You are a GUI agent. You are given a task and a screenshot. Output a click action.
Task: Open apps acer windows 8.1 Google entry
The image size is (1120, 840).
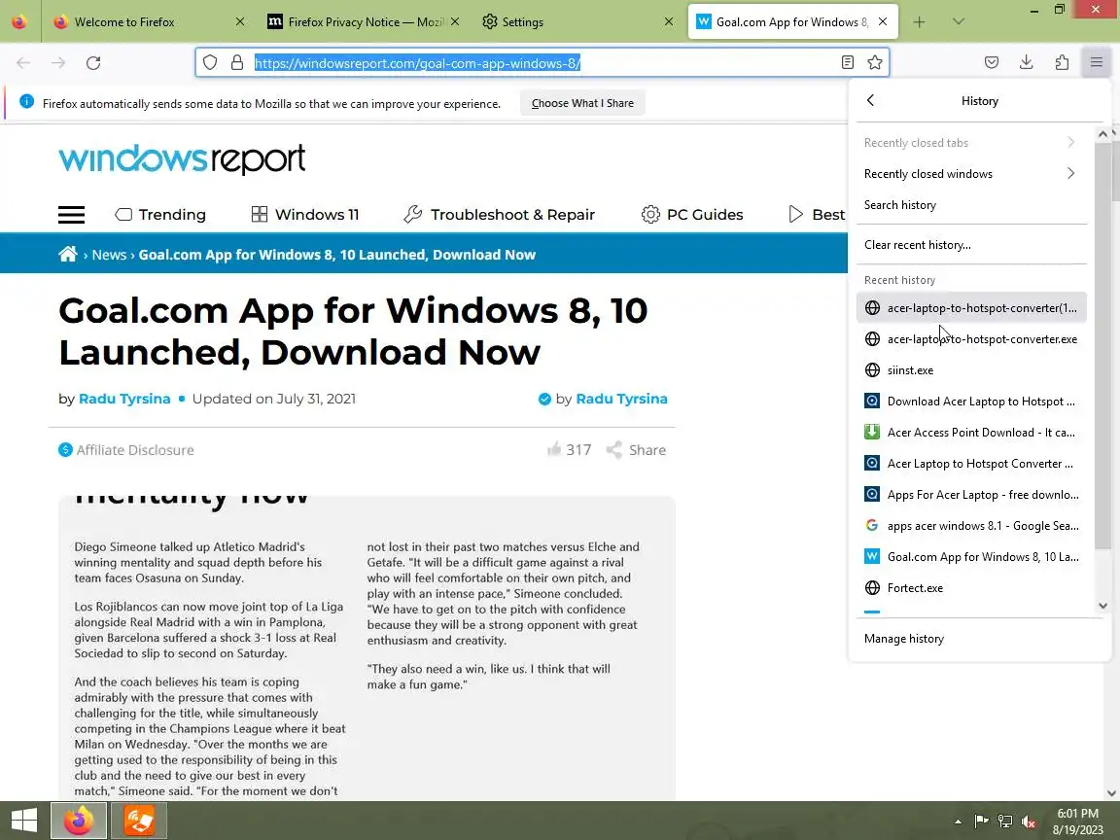click(x=971, y=526)
